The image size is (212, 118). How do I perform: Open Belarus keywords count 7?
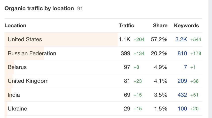(x=186, y=67)
